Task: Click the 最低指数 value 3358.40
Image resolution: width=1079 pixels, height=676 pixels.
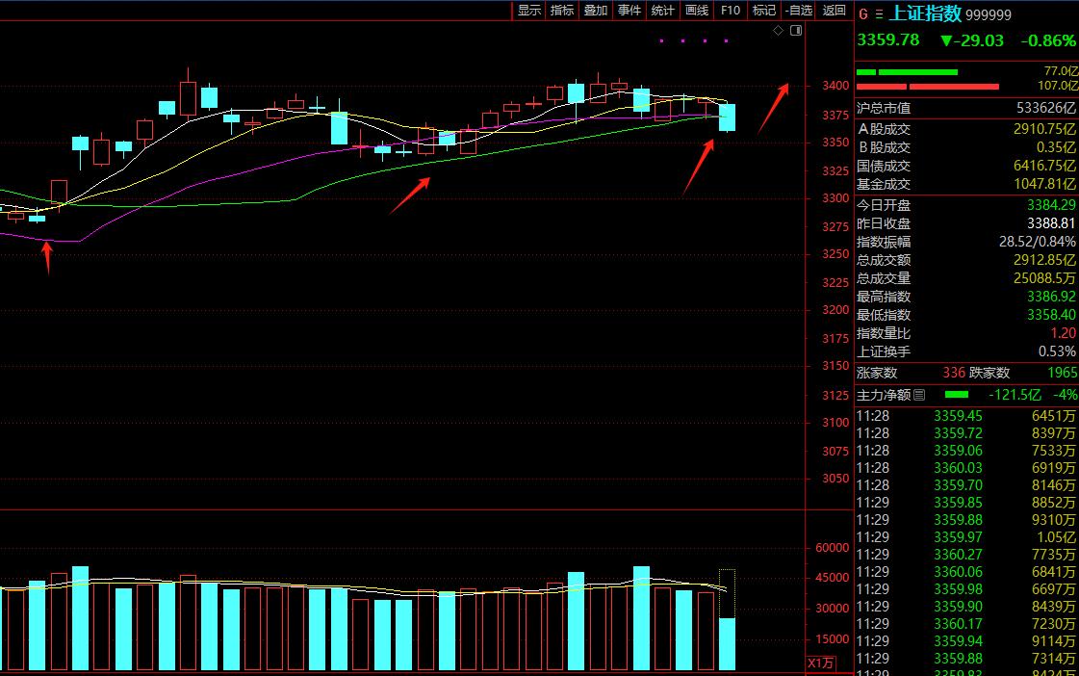Action: (x=1051, y=315)
